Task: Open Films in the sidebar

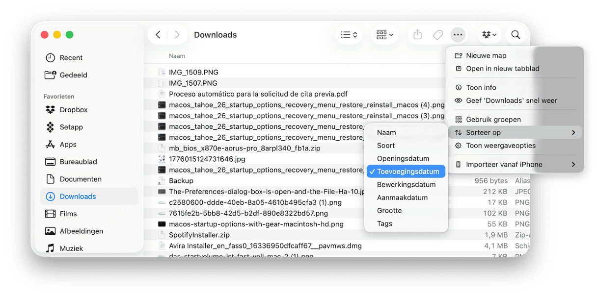Action: [89, 214]
